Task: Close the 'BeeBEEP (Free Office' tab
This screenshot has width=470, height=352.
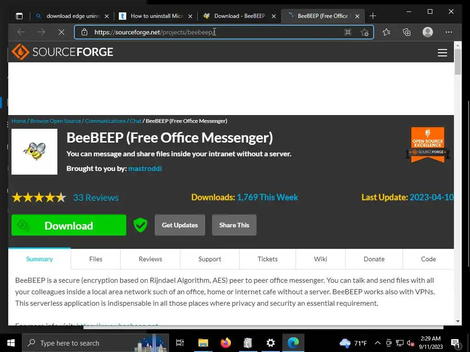Action: coord(357,16)
